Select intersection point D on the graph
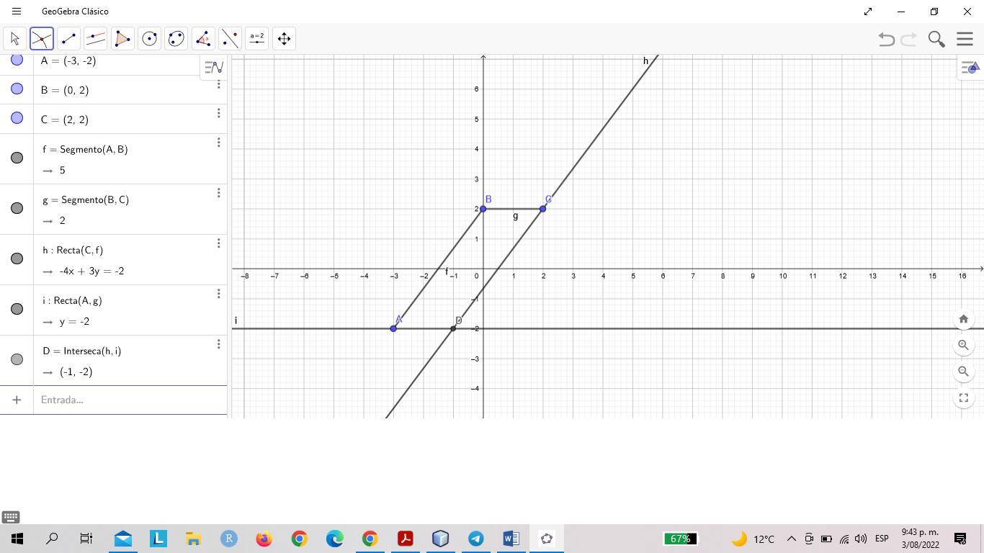The width and height of the screenshot is (984, 553). (453, 329)
